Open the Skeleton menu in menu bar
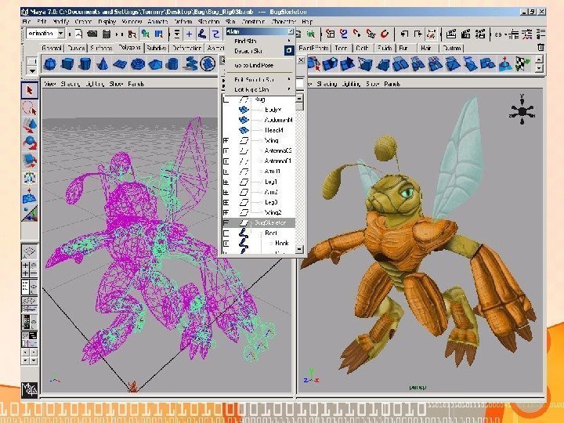The image size is (564, 423). [208, 22]
